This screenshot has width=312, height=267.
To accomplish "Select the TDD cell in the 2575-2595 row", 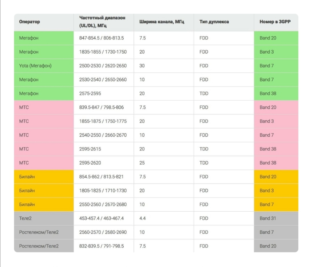I will (x=204, y=93).
